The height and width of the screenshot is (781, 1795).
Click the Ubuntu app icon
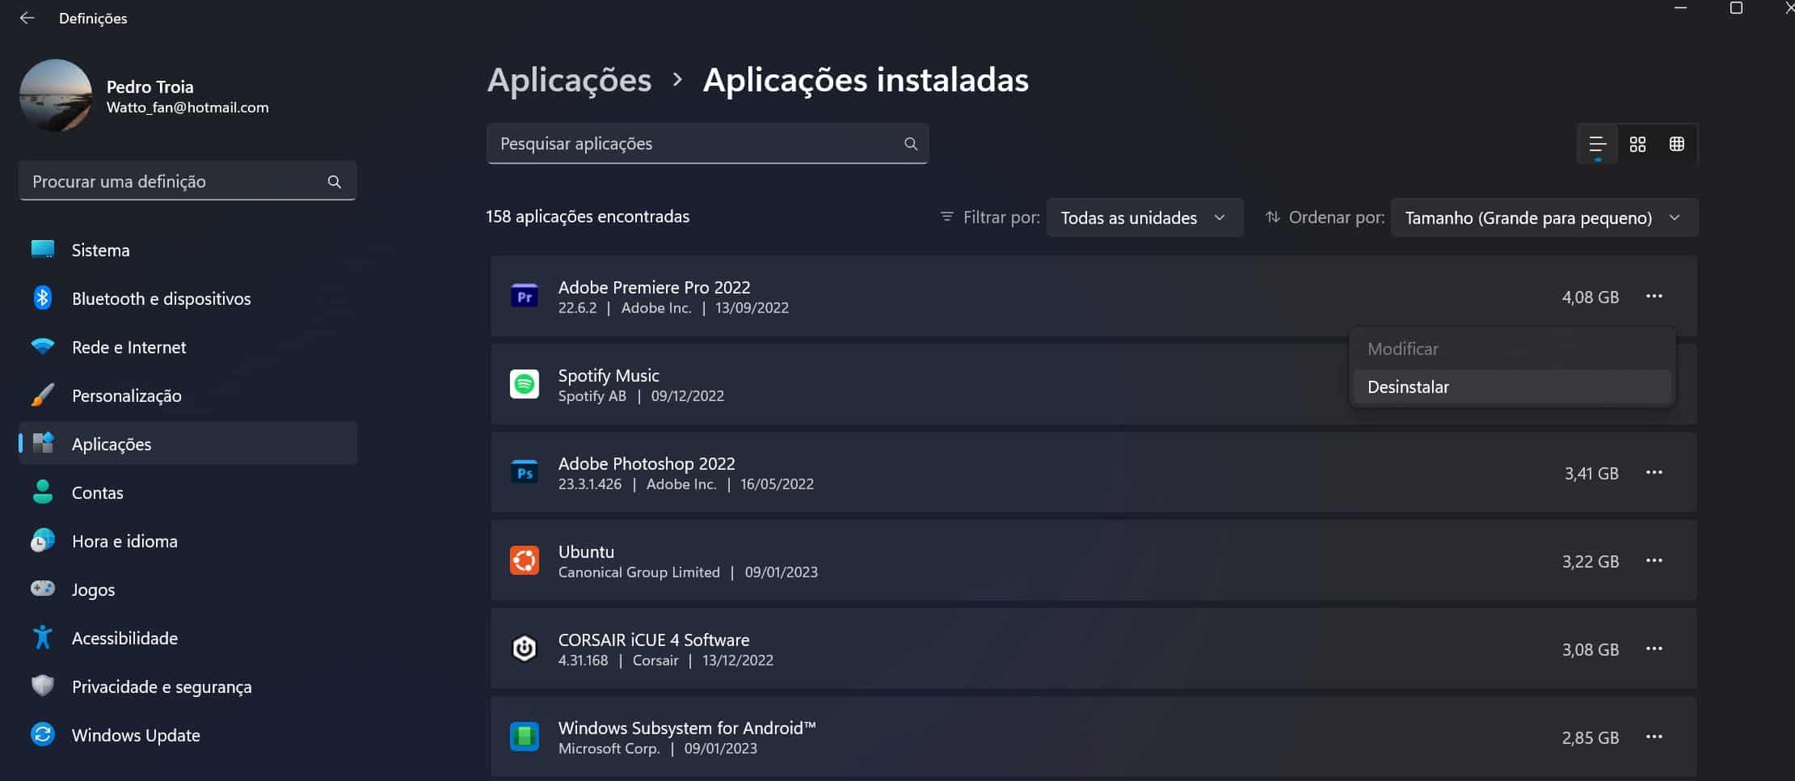tap(525, 560)
